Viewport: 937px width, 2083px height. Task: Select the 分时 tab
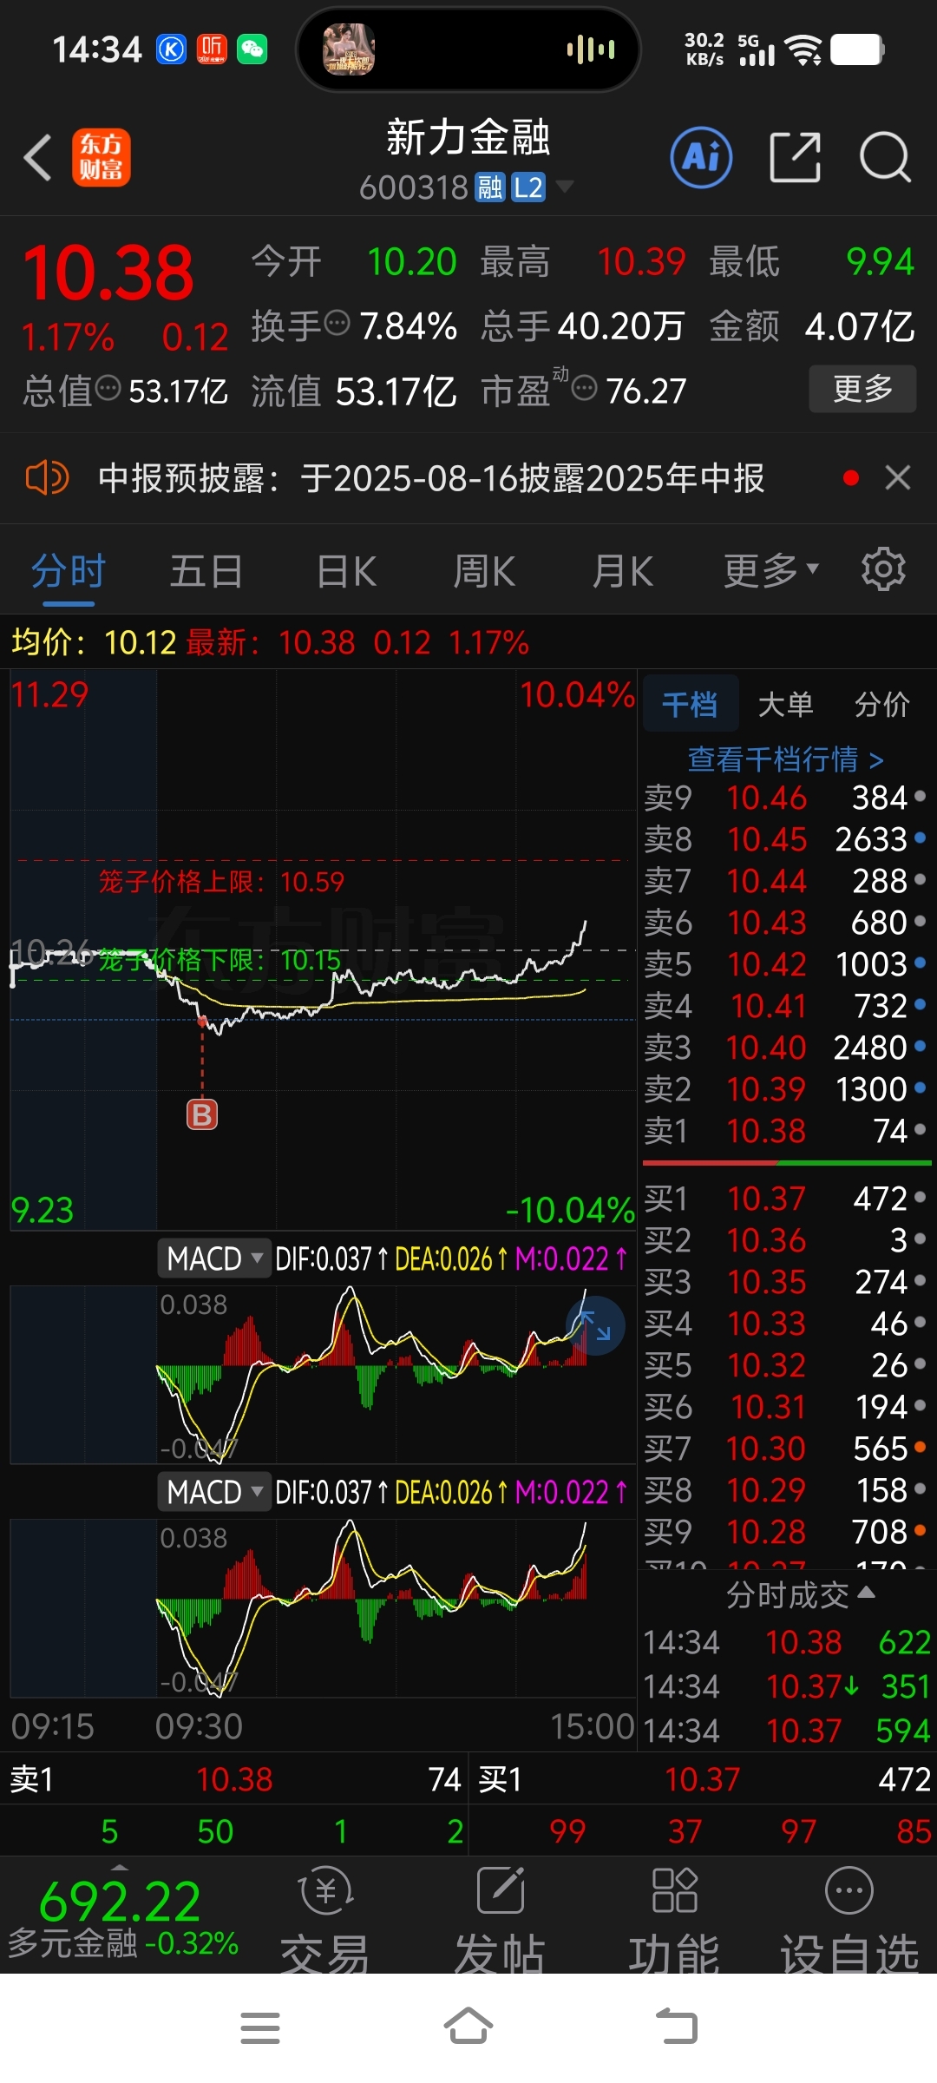(69, 570)
